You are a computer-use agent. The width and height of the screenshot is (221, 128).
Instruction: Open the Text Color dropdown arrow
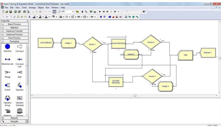coord(49,17)
